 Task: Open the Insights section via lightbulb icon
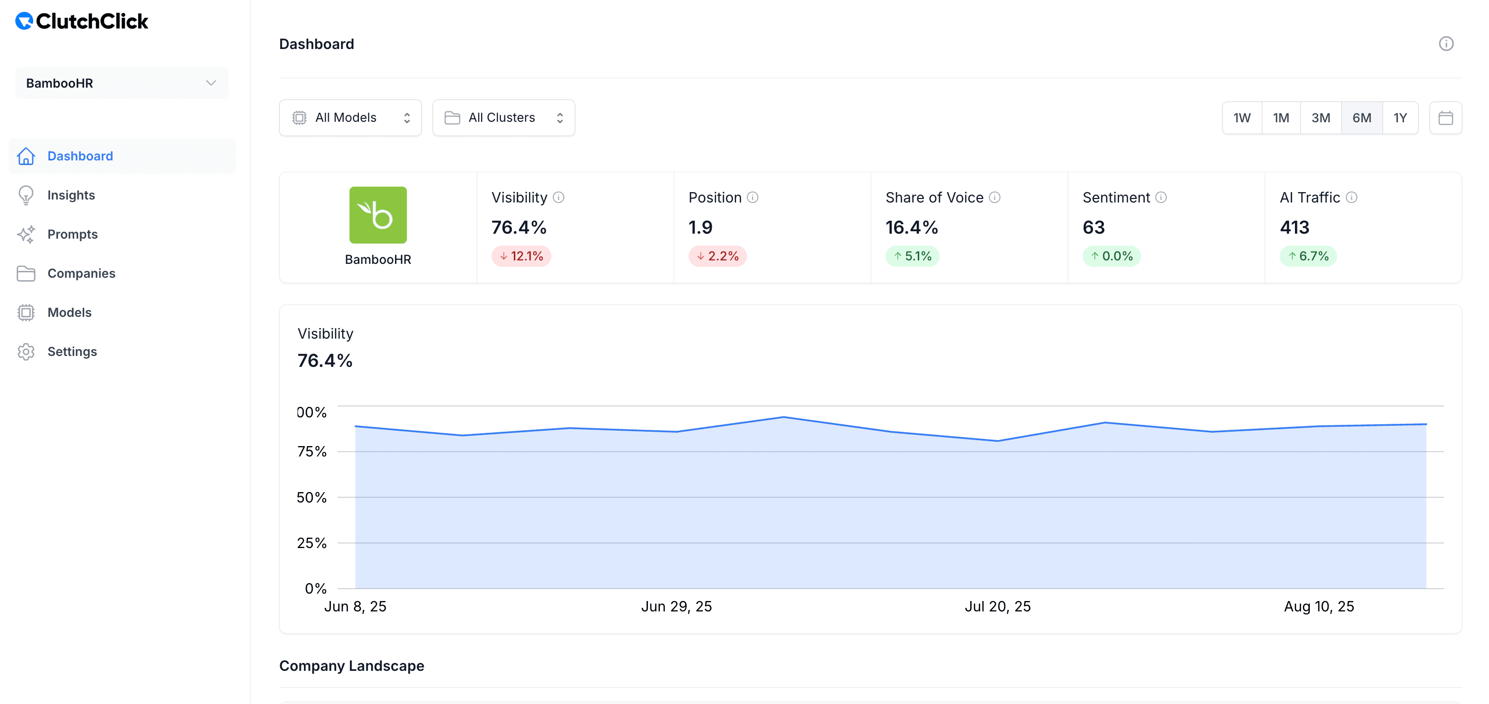click(26, 195)
